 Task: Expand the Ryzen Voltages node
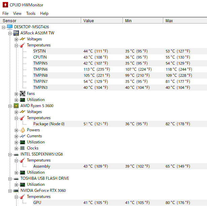[16, 112]
